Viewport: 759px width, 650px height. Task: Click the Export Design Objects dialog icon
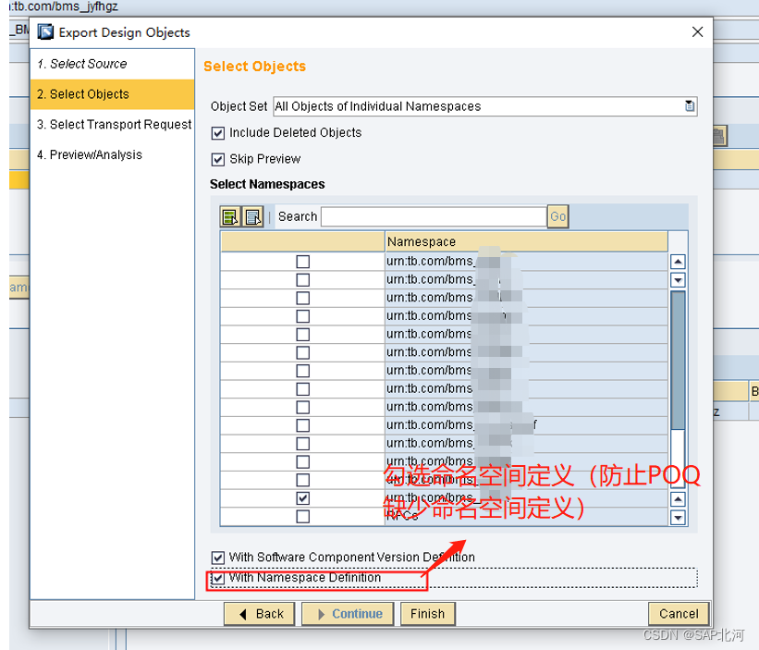(x=44, y=31)
